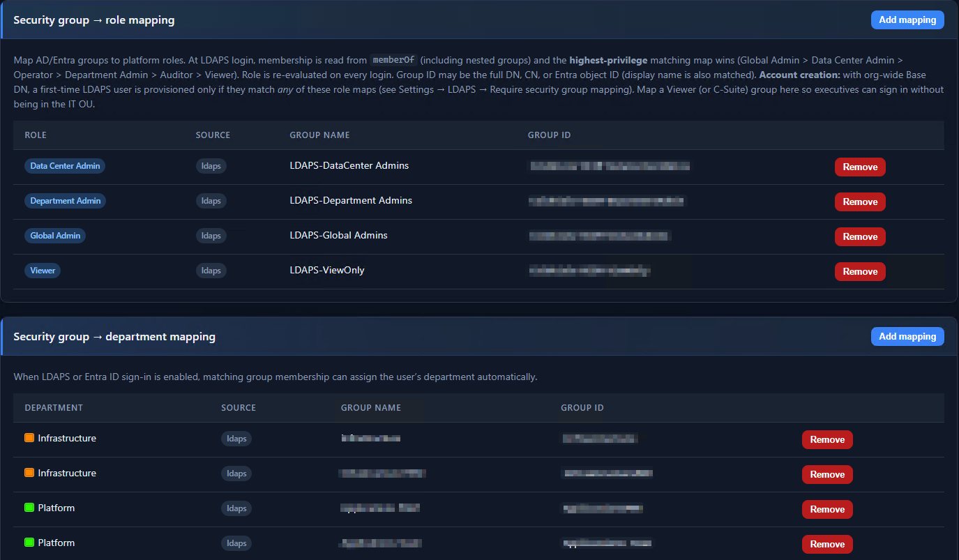959x560 pixels.
Task: Click the group name LDAPS-Global Admins
Action: [339, 235]
